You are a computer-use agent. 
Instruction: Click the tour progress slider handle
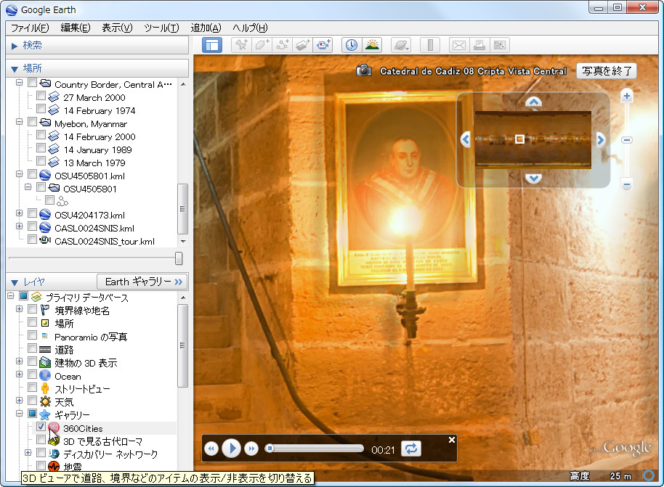[x=270, y=448]
